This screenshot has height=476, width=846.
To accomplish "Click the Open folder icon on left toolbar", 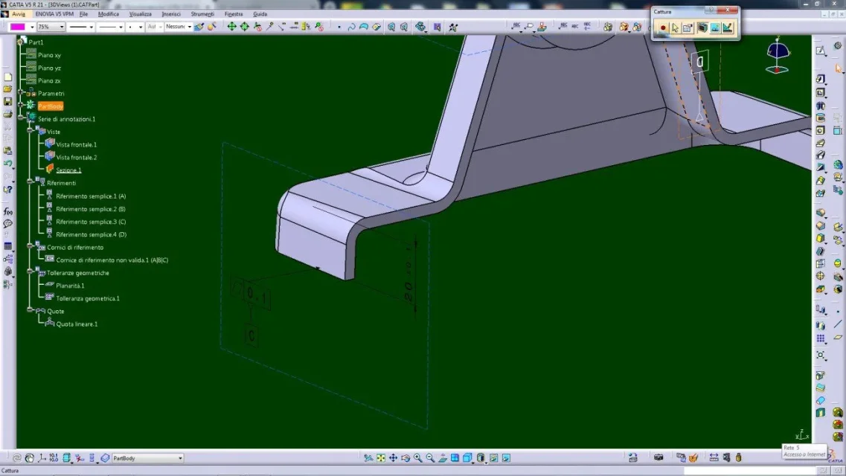I will [x=7, y=89].
